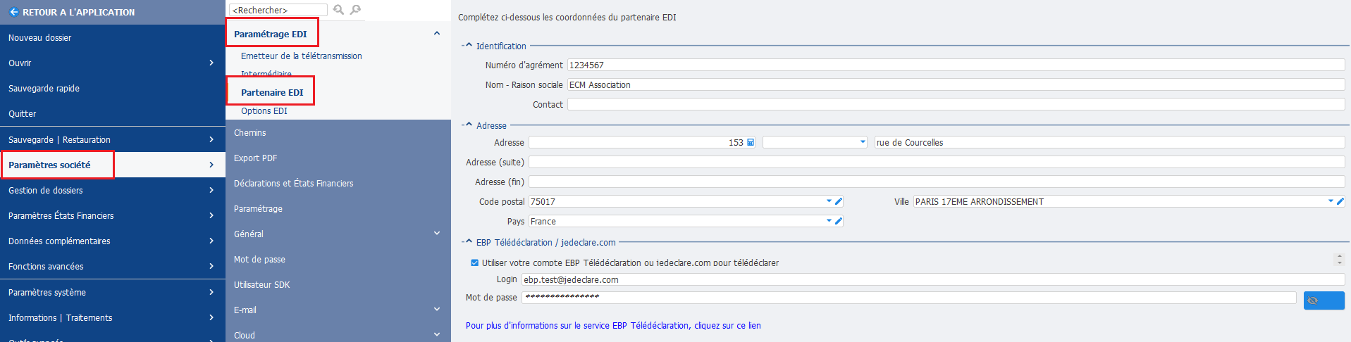Click the empty Contact field
Screen dimensions: 1351x342
point(956,104)
